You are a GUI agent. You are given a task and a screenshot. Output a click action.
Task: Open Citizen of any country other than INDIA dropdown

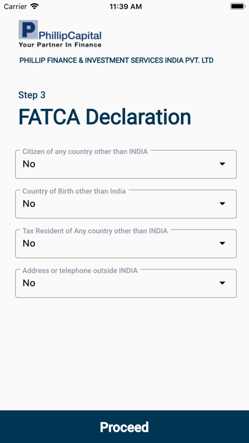point(126,164)
